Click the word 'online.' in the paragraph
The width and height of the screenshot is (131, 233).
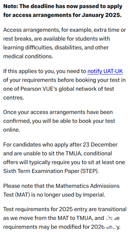12,130
